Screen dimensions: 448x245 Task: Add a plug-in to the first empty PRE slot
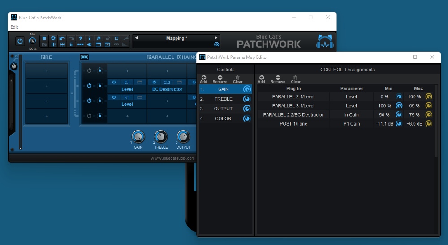pyautogui.click(x=47, y=71)
